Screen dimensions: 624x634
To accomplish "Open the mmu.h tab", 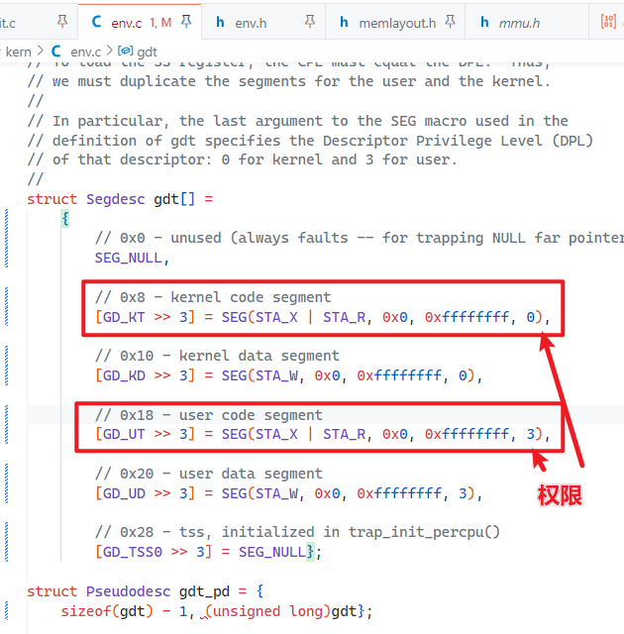I will coord(513,21).
